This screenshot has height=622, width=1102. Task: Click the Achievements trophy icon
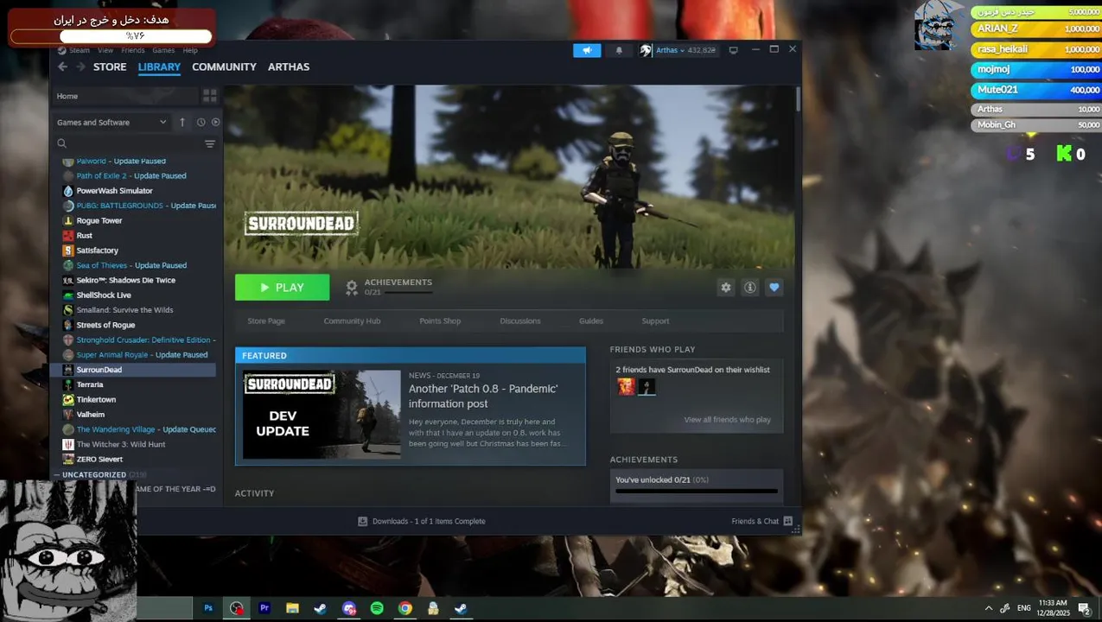point(352,288)
